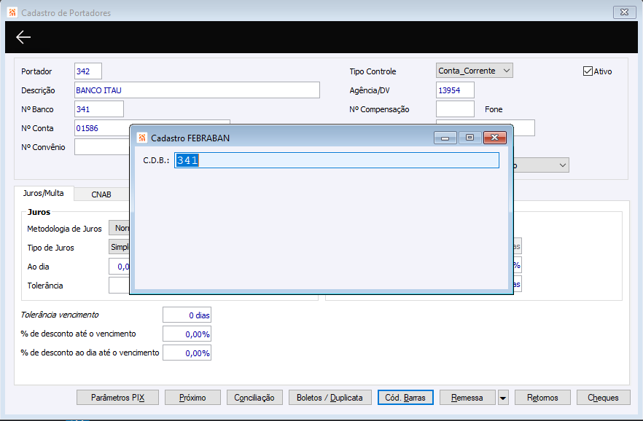Click the Cód. Barras button
The height and width of the screenshot is (421, 643).
405,398
